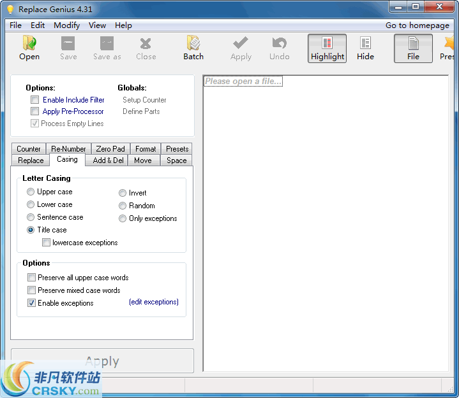The image size is (459, 398).
Task: Switch to the Presets tab
Action: tap(177, 149)
